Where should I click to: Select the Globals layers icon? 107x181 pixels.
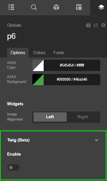[x=101, y=7]
